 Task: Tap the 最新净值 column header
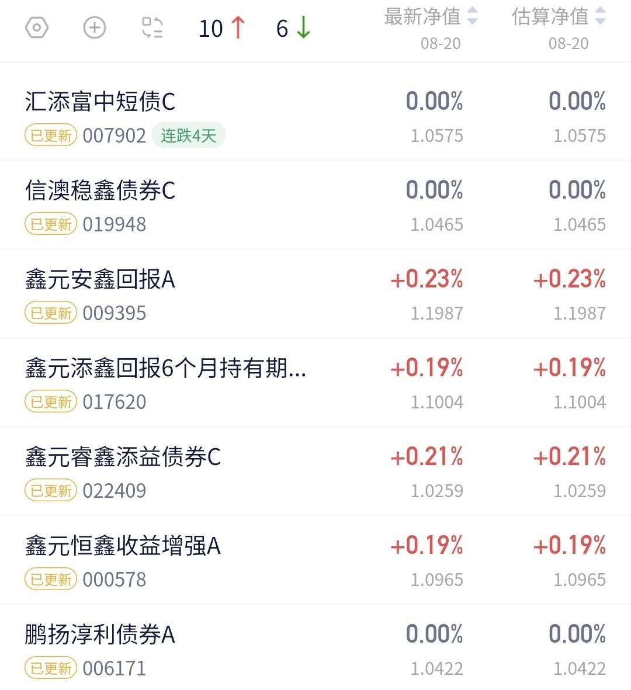[x=422, y=17]
